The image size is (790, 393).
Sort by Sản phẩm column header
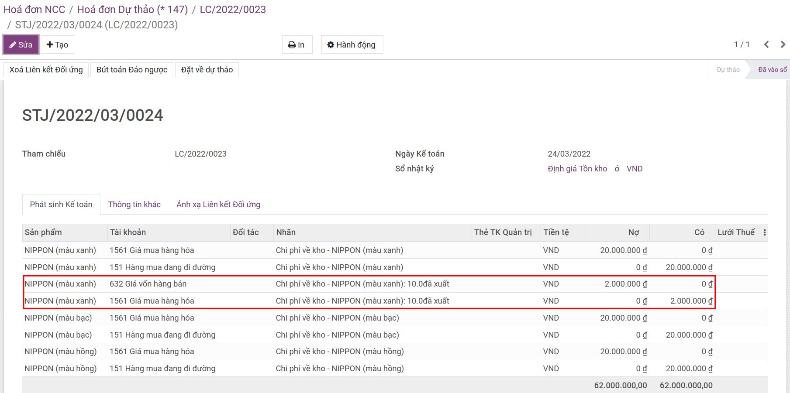pos(65,232)
